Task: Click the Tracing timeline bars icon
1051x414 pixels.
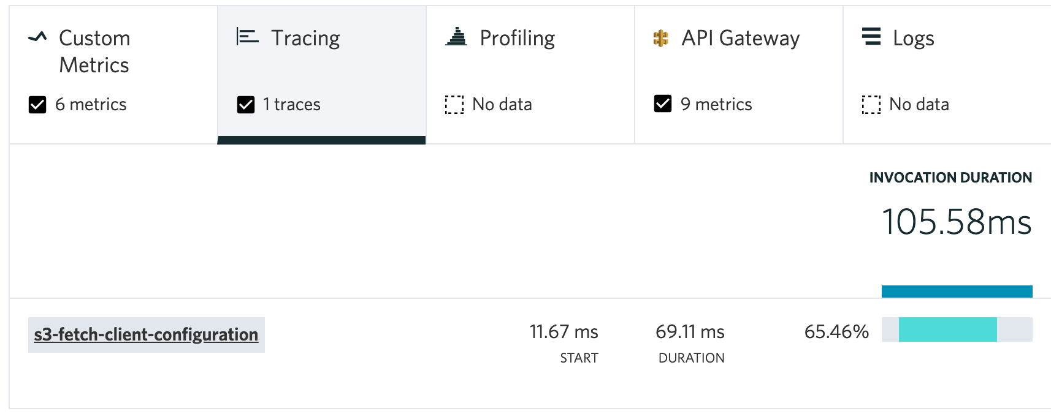Action: 247,37
